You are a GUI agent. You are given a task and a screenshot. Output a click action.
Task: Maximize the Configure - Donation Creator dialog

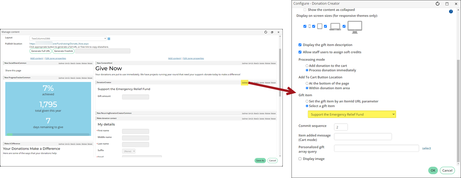(x=447, y=4)
